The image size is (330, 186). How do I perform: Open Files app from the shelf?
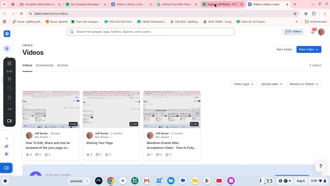[x=171, y=181]
